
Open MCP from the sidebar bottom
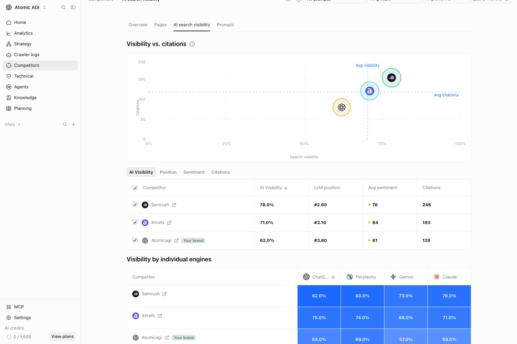click(40, 307)
